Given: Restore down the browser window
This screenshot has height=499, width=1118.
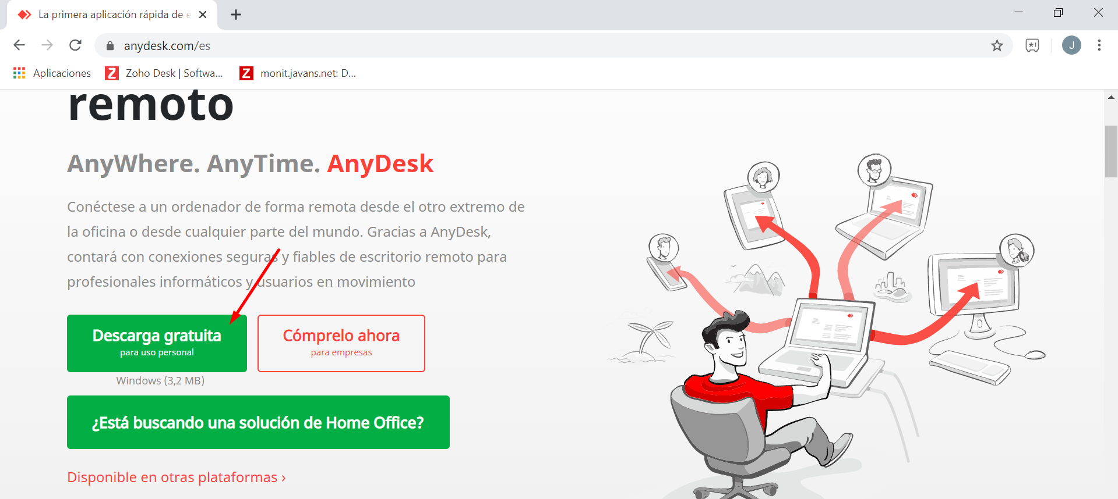Looking at the screenshot, I should point(1058,12).
